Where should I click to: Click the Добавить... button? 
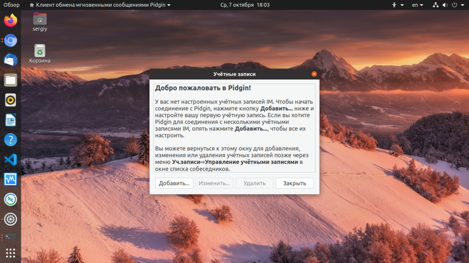coord(174,183)
